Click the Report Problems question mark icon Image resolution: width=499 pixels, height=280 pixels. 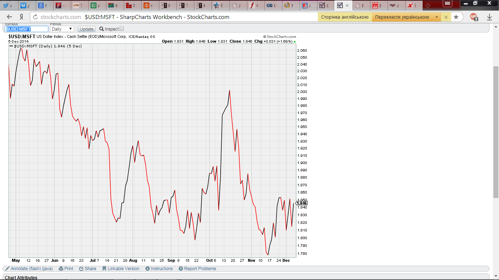[181, 269]
